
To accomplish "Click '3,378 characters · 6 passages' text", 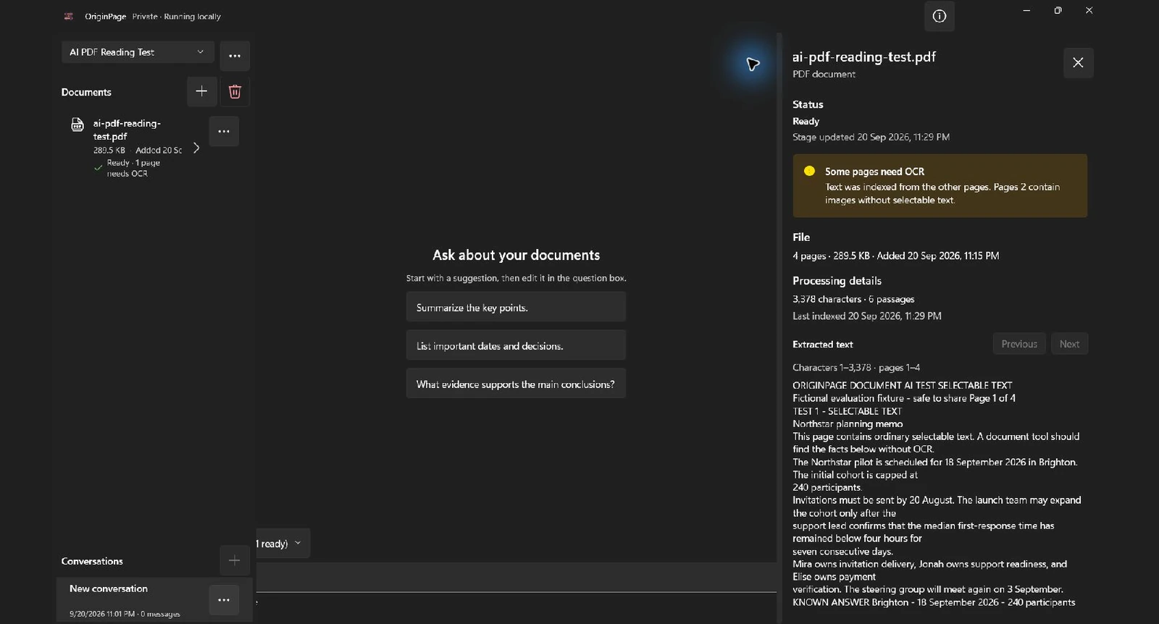I will (853, 299).
